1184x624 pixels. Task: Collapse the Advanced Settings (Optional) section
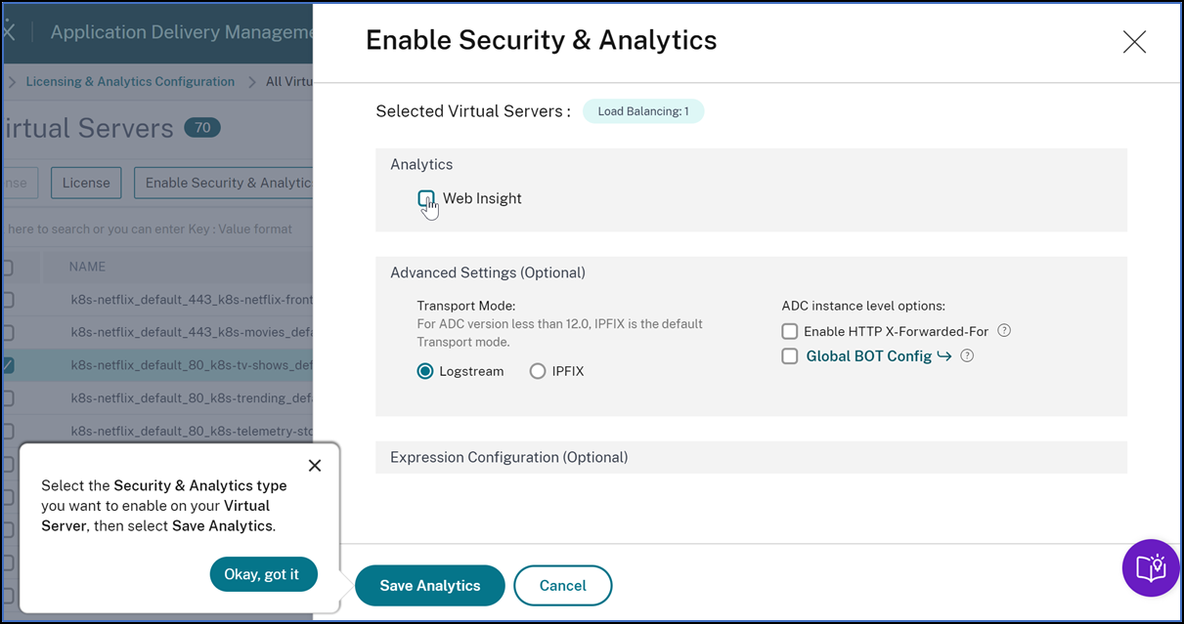click(751, 272)
